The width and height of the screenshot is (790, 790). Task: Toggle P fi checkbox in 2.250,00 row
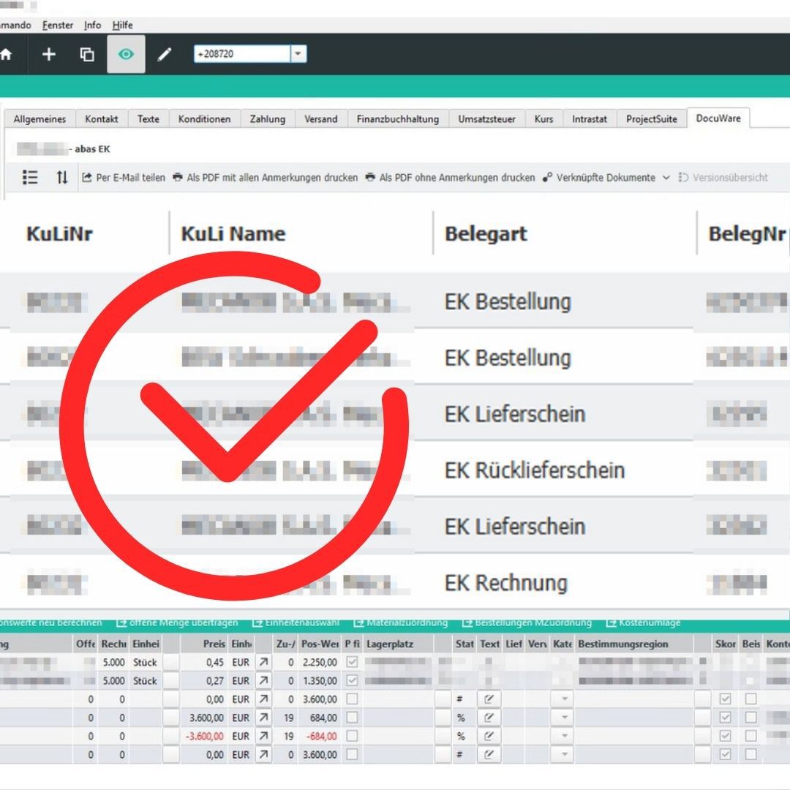coord(352,662)
